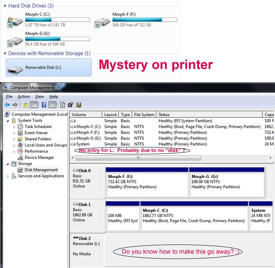Collapse the System Tools node
The image size is (275, 268).
pos(9,121)
